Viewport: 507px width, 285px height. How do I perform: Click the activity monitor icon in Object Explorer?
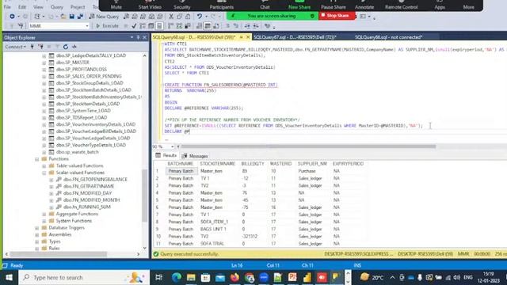coord(74,47)
